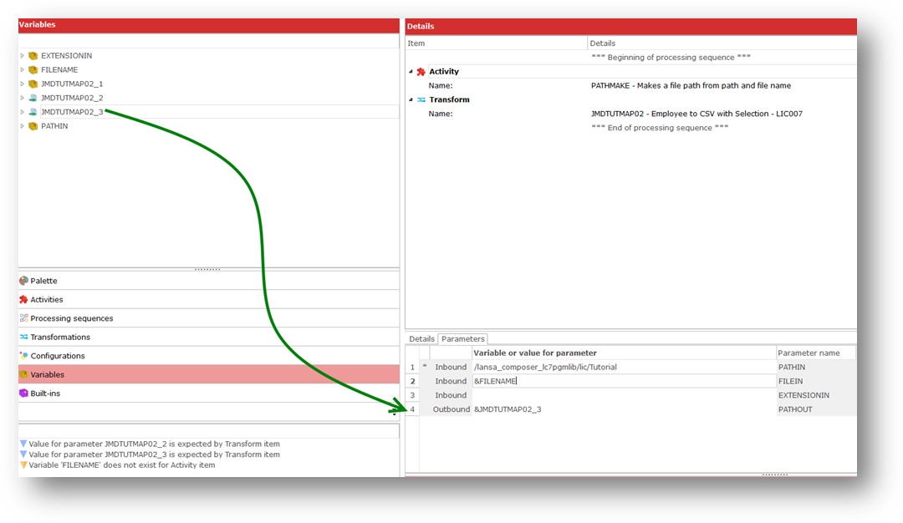Click the JMDTUTMAP02_3 variable icon
This screenshot has height=523, width=903.
click(33, 112)
